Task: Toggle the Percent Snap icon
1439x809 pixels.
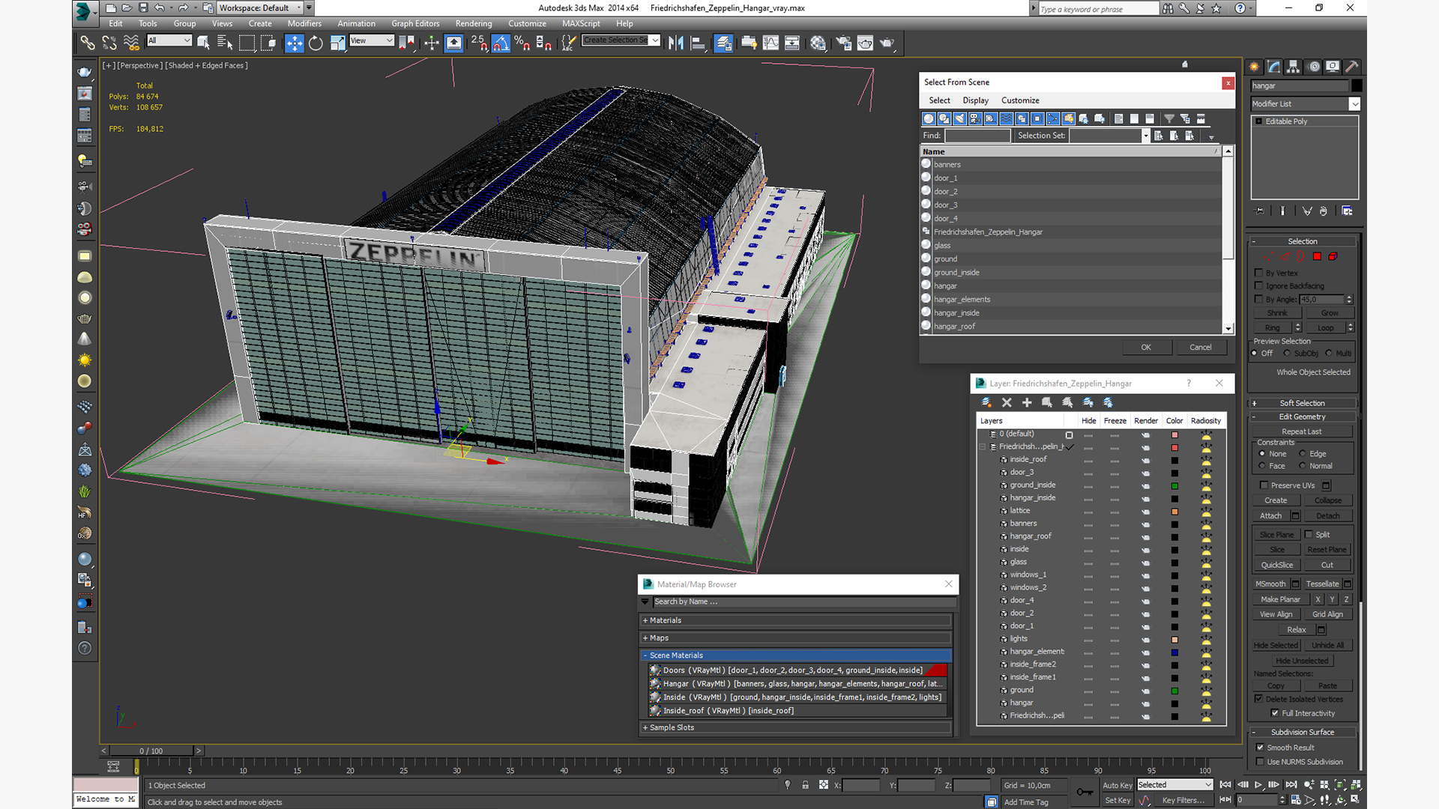Action: tap(522, 43)
